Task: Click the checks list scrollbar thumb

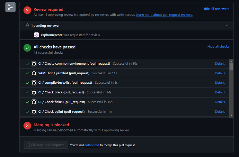Action: click(231, 67)
